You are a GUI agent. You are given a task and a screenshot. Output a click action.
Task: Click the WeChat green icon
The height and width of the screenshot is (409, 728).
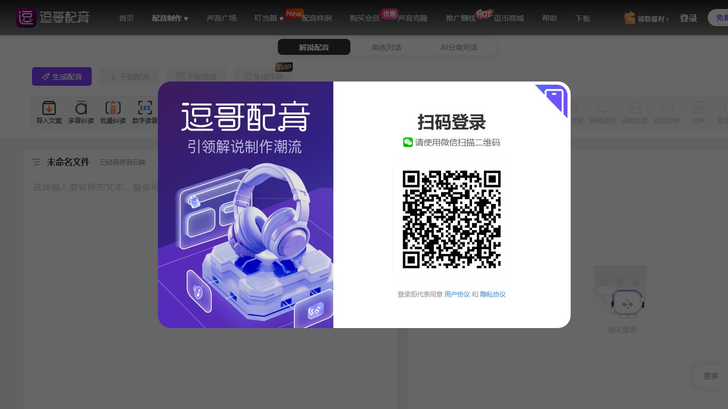pos(408,142)
